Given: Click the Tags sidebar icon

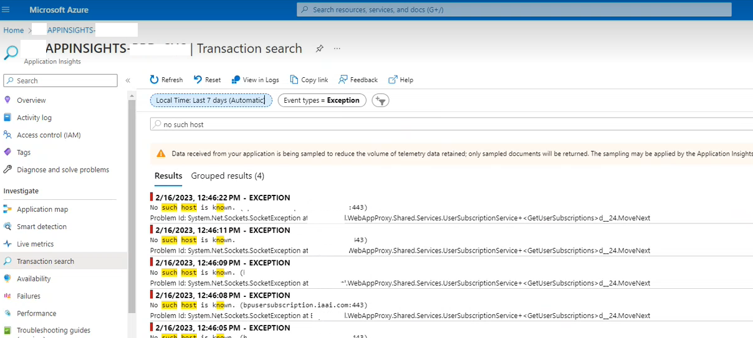Looking at the screenshot, I should tap(7, 153).
